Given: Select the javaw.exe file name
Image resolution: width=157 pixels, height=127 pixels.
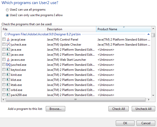Looking at the screenshot, I should point(17,55).
